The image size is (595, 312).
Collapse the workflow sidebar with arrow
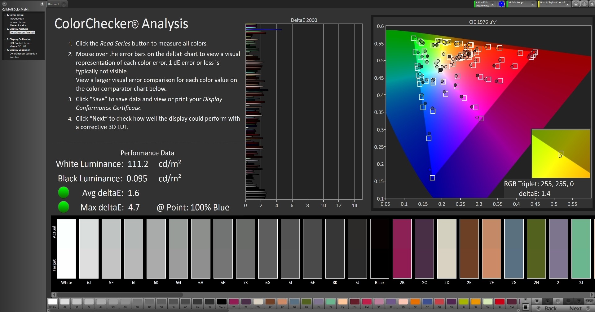(x=42, y=4)
